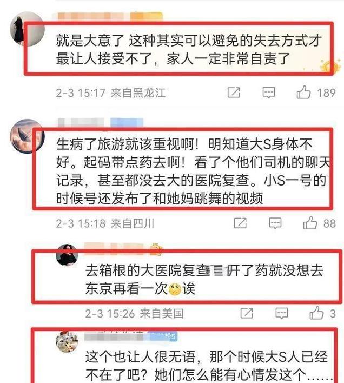
Task: View profile picture of the 美国 replier
Action: coord(67,254)
